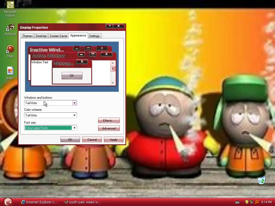Select the Pego desktop shortcut
This screenshot has height=206, width=275.
[x=10, y=51]
